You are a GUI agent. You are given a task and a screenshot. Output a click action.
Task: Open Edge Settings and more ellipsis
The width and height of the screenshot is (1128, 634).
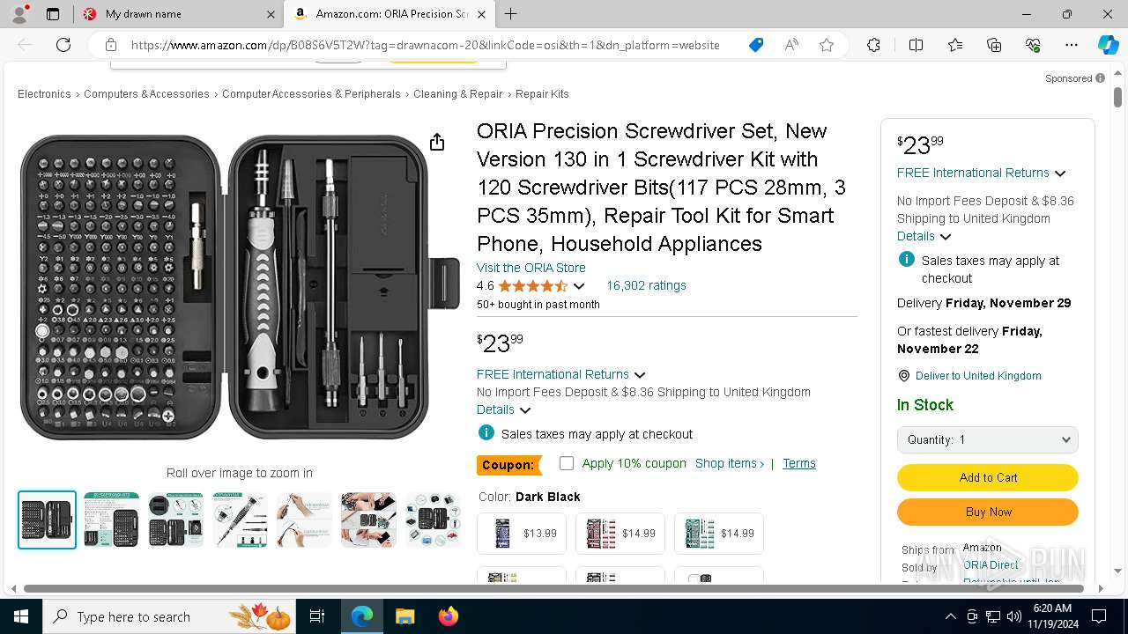pos(1072,45)
